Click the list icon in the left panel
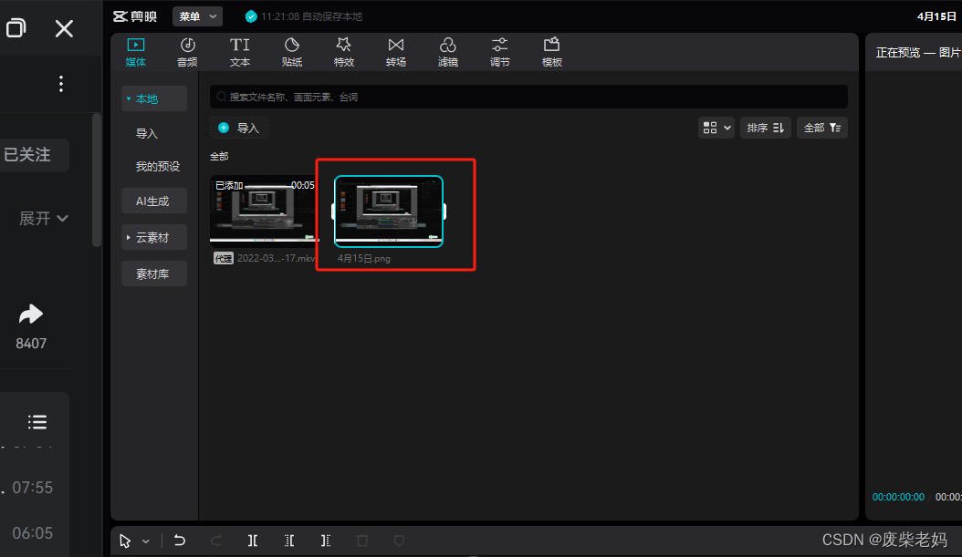This screenshot has height=557, width=962. click(x=37, y=421)
